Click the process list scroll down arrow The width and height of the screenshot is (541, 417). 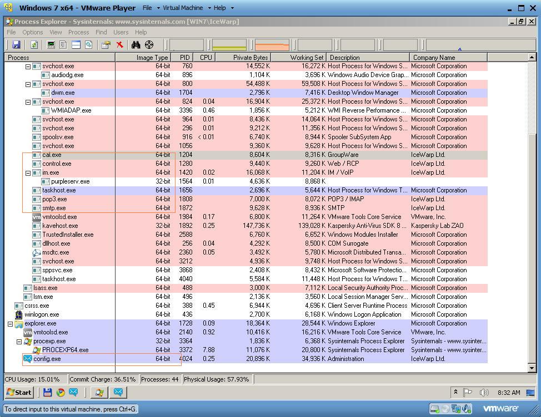tap(532, 368)
